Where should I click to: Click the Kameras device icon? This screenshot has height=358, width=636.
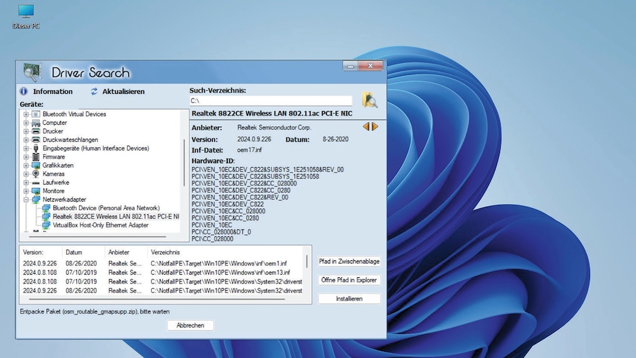tap(36, 173)
